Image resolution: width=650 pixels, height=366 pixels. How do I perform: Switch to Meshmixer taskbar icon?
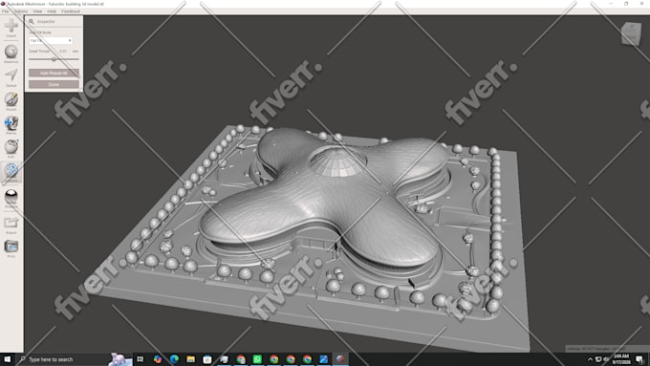click(x=340, y=359)
